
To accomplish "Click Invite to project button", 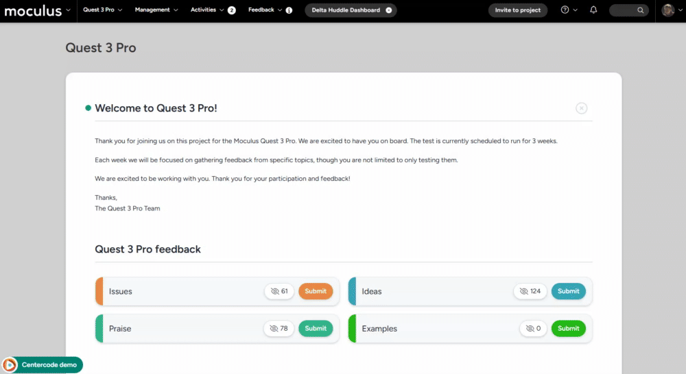I will tap(517, 10).
